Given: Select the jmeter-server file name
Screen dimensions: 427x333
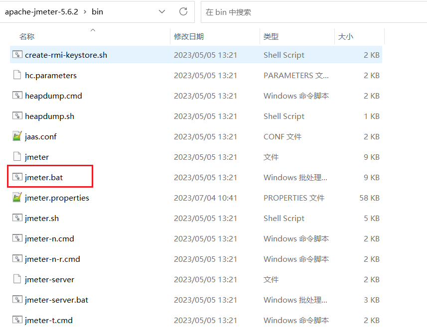Looking at the screenshot, I should pos(49,280).
